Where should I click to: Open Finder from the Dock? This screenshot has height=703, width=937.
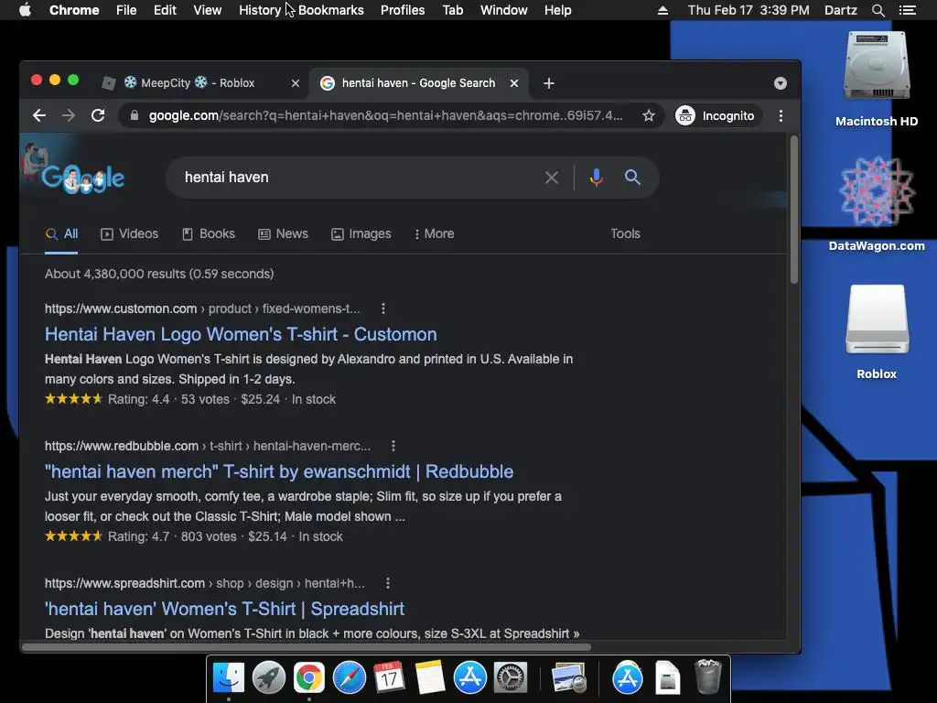coord(228,678)
